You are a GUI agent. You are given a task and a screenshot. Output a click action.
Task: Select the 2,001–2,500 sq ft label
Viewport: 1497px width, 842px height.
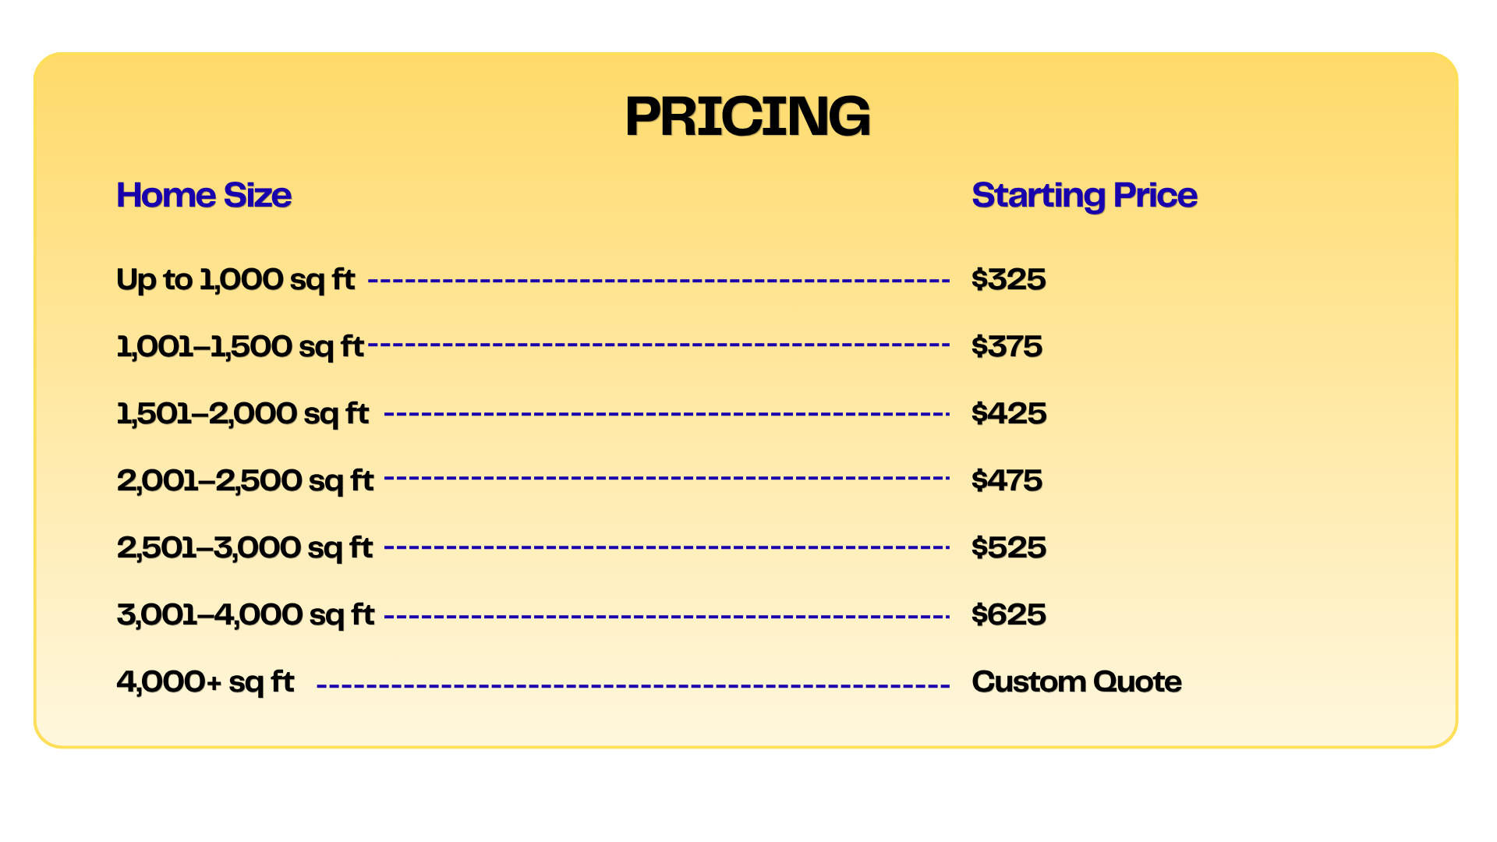click(245, 481)
